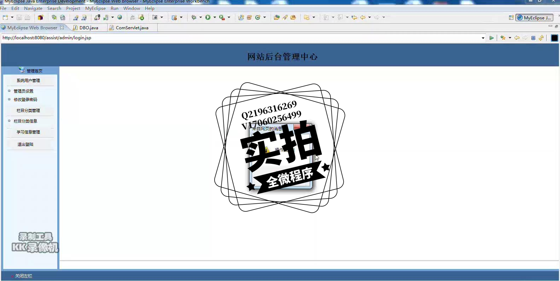The image size is (560, 281).
Task: Maximize the editor area view
Action: 556,26
